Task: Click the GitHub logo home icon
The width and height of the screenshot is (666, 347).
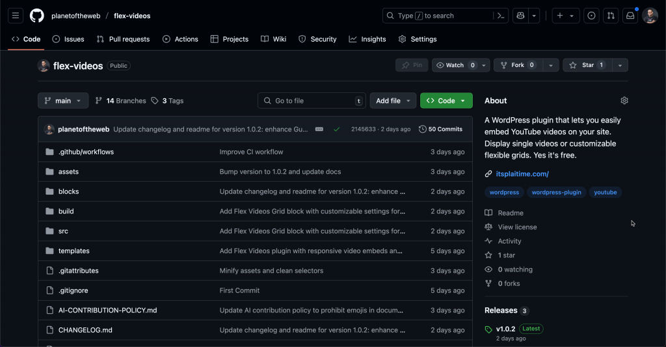Action: (37, 16)
